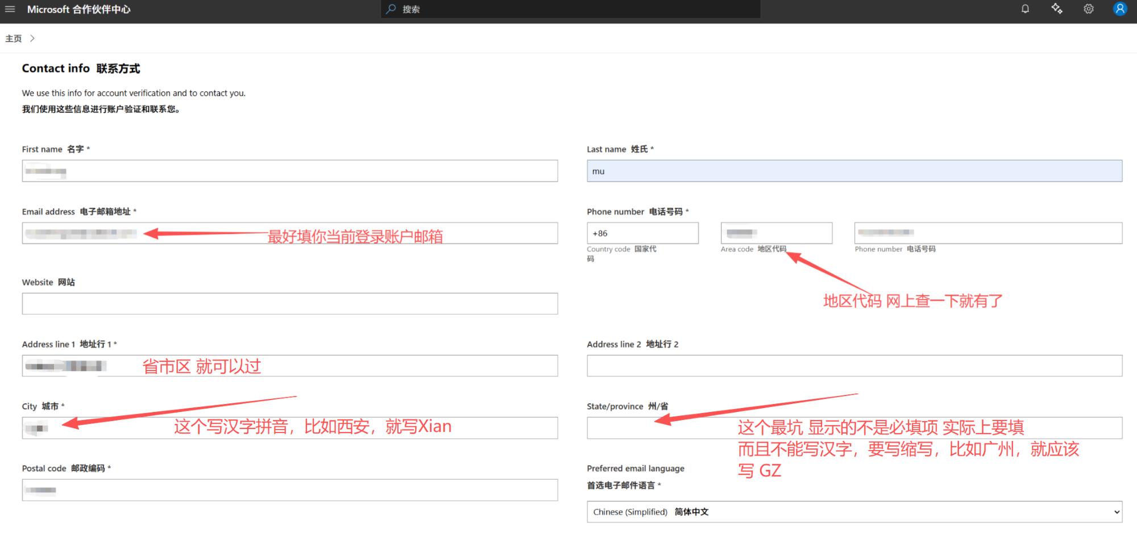The image size is (1137, 537).
Task: Click the search magnifier icon
Action: click(391, 9)
